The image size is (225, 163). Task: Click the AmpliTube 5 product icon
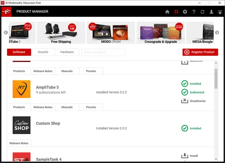pyautogui.click(x=21, y=89)
